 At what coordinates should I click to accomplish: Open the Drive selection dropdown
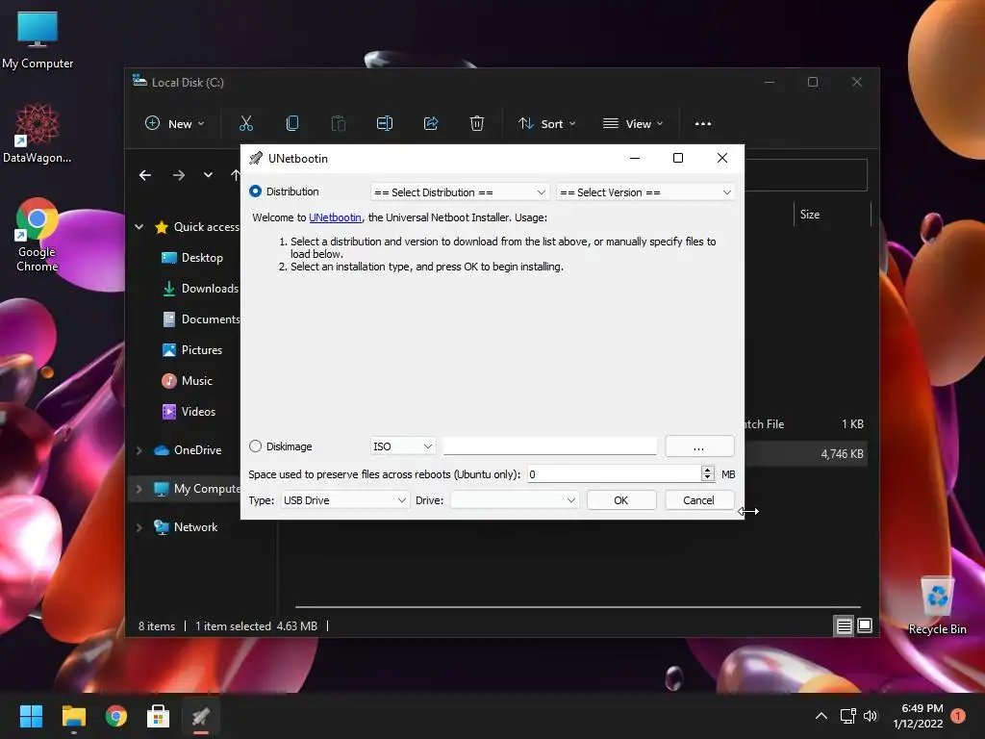click(x=514, y=500)
